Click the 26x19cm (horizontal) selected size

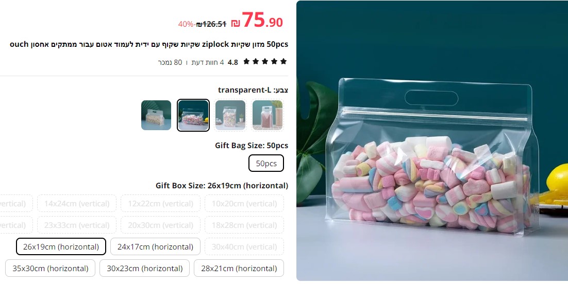pos(61,246)
